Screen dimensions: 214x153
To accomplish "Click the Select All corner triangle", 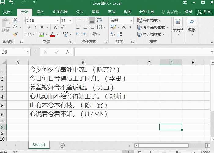I will (4, 62).
